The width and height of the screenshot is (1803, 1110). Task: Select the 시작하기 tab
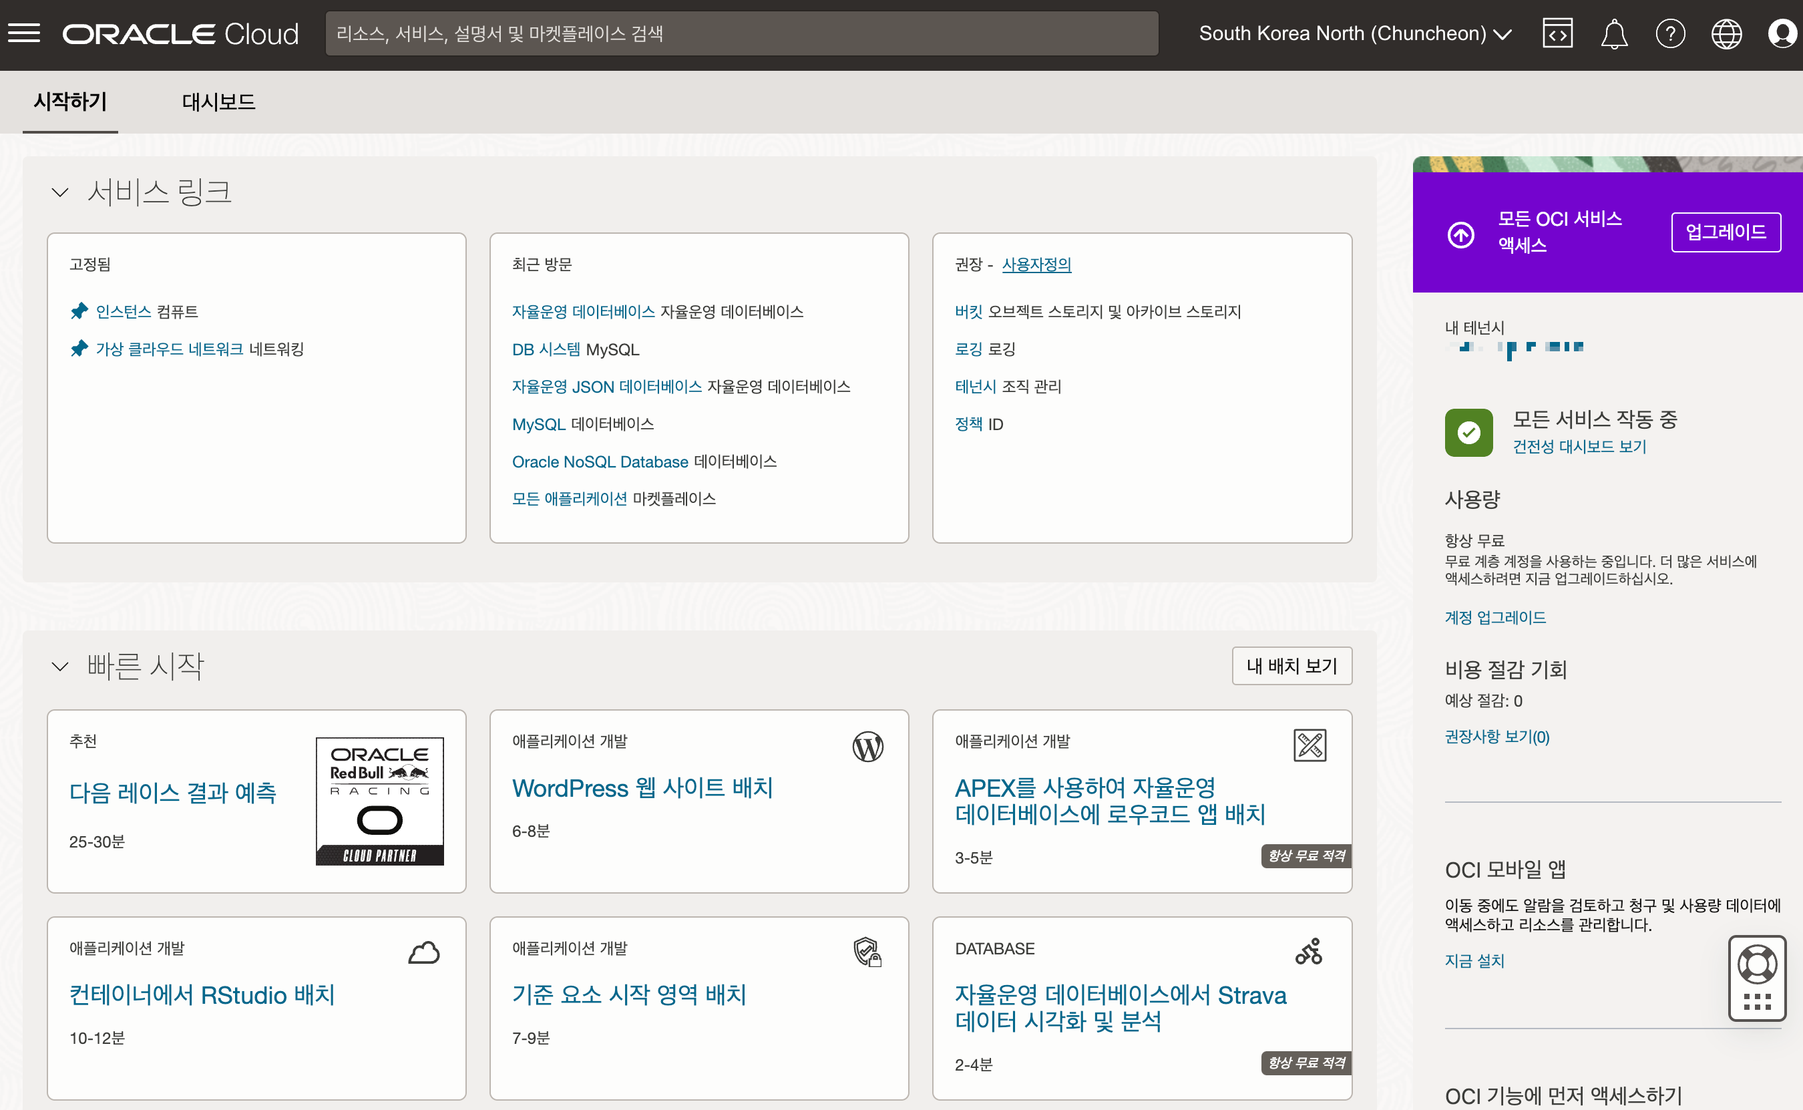70,102
